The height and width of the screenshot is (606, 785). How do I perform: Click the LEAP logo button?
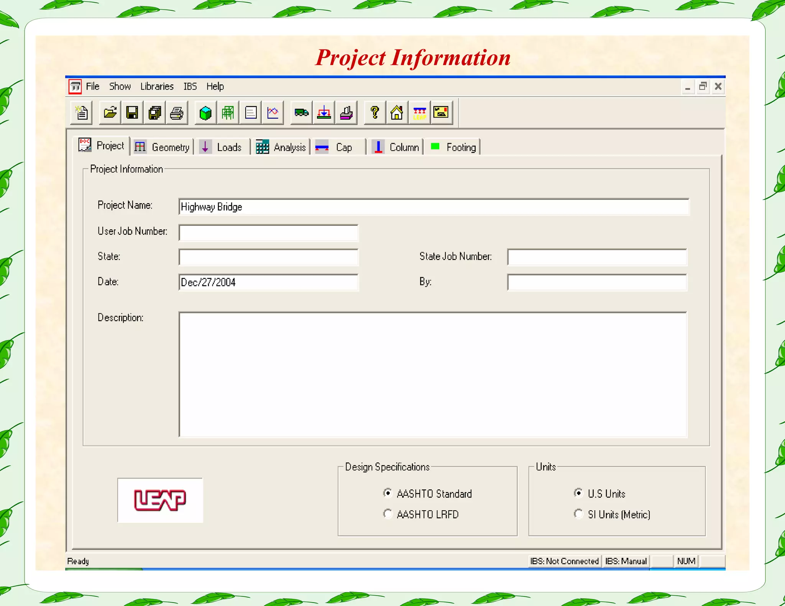pyautogui.click(x=160, y=500)
